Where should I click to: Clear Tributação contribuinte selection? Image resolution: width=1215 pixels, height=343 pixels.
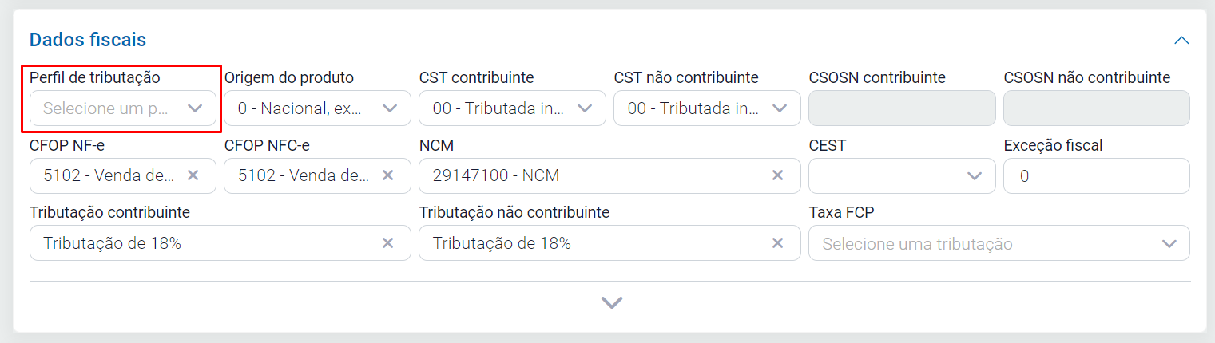387,243
